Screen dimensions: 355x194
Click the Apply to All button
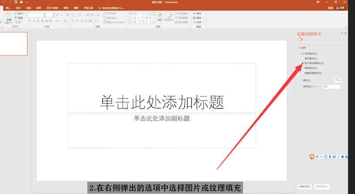tap(305, 187)
